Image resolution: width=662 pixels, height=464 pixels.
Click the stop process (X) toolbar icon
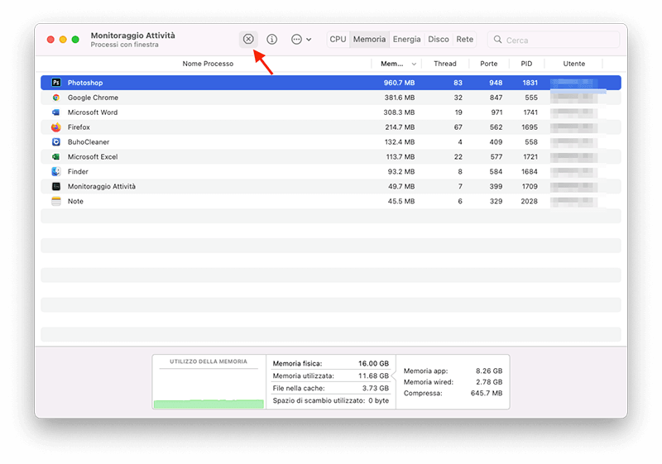(x=248, y=39)
